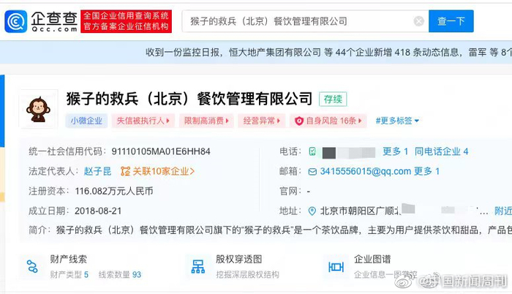
Task: Click the 全国企业信用查询系统 red banner
Action: click(x=126, y=21)
